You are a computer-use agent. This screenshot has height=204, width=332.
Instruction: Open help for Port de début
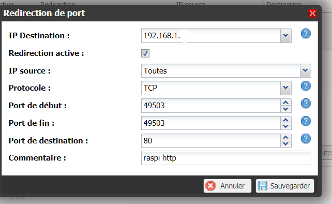(306, 104)
